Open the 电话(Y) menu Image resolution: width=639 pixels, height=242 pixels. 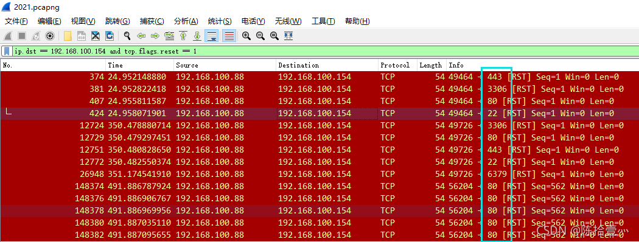coord(254,21)
